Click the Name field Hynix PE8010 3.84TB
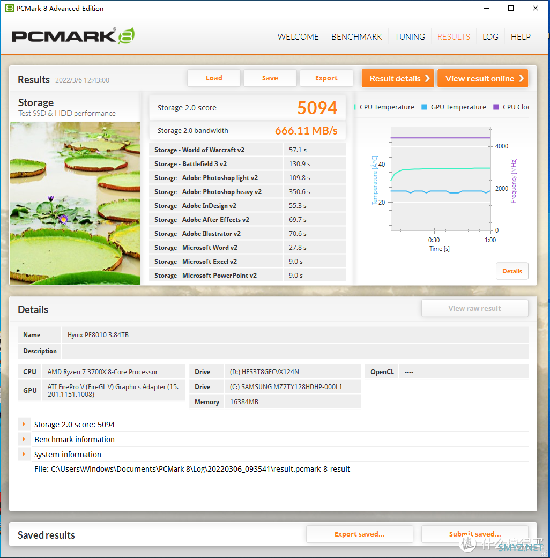 tap(295, 335)
